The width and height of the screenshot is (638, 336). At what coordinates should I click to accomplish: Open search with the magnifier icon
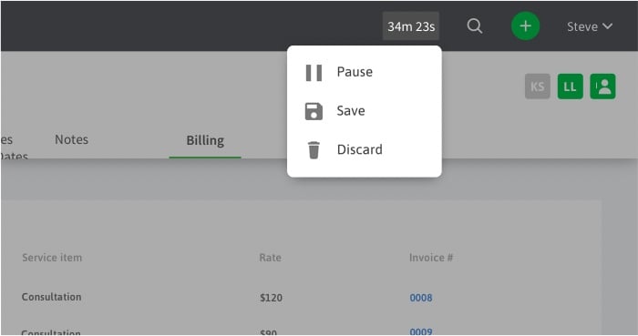point(475,26)
